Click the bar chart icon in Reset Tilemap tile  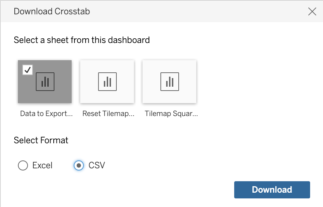click(107, 82)
